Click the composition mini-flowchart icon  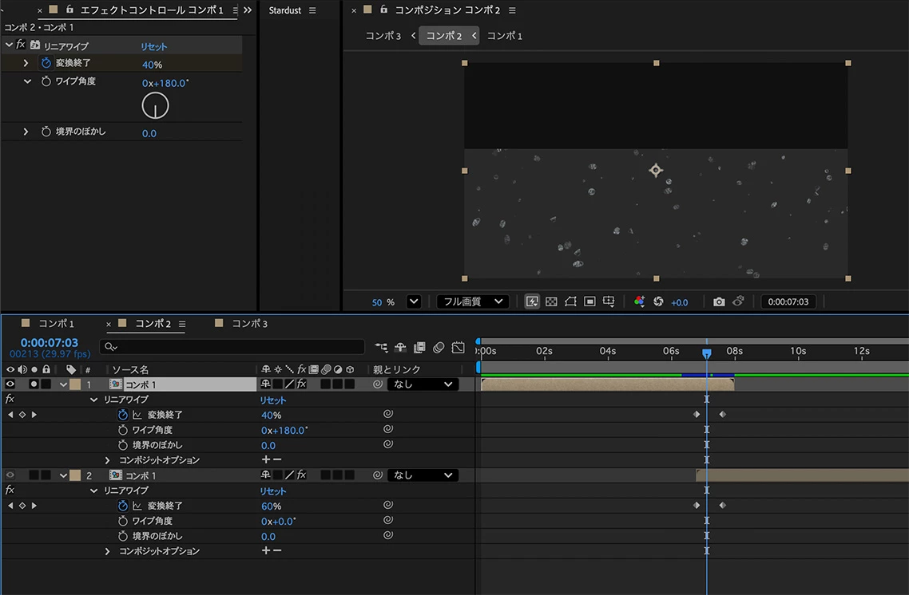[381, 347]
